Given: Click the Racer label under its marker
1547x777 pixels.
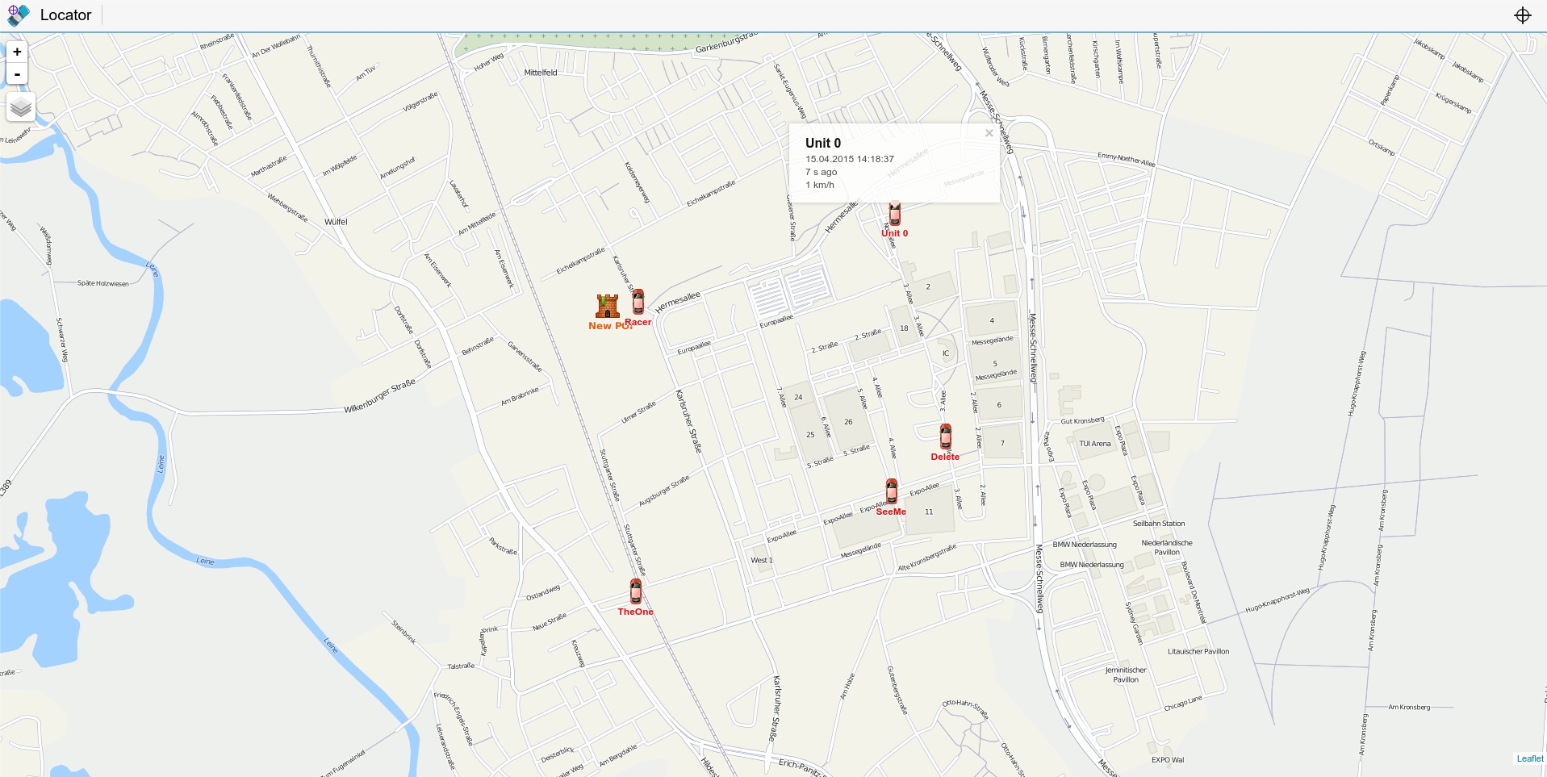Looking at the screenshot, I should (x=638, y=321).
